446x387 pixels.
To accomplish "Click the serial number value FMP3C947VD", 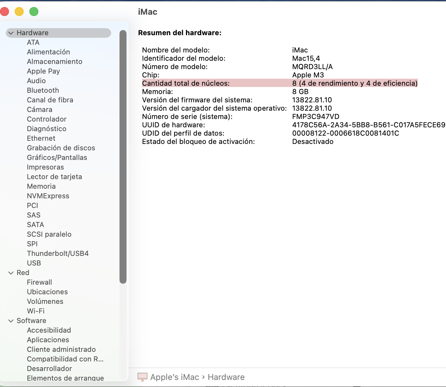I will pos(316,117).
